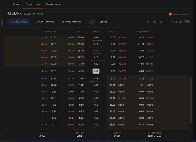Click the highlighted 430 strike
The width and height of the screenshot is (196, 142).
click(x=96, y=71)
